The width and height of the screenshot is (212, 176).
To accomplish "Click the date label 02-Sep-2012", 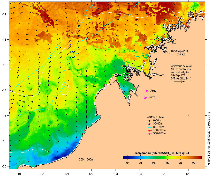I will (x=181, y=51).
